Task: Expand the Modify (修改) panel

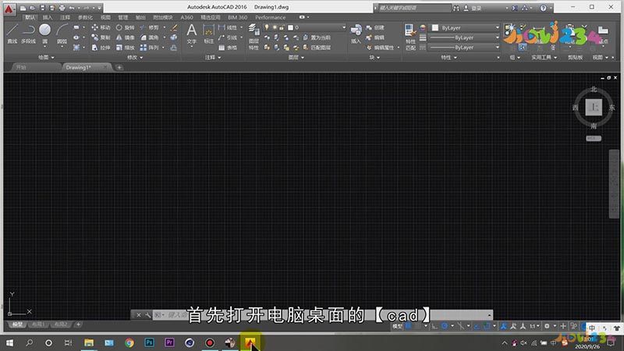Action: click(134, 57)
